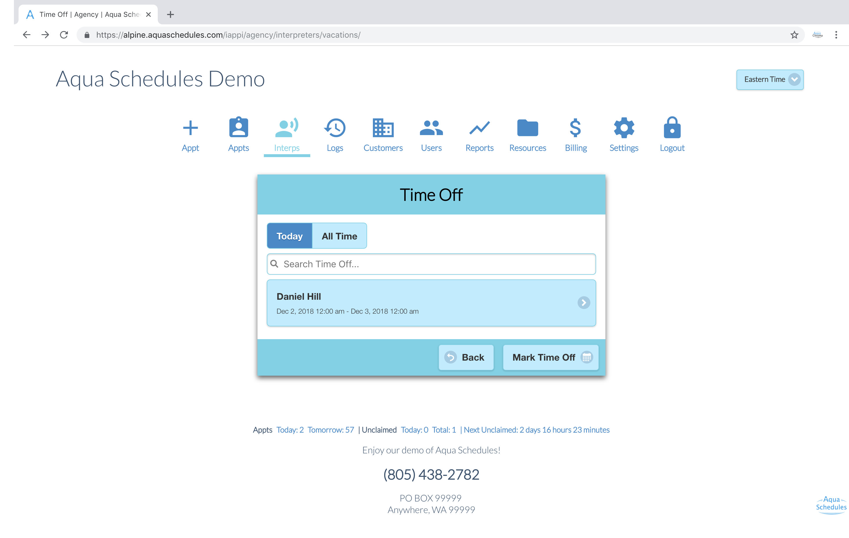Open a new browser tab

[170, 14]
